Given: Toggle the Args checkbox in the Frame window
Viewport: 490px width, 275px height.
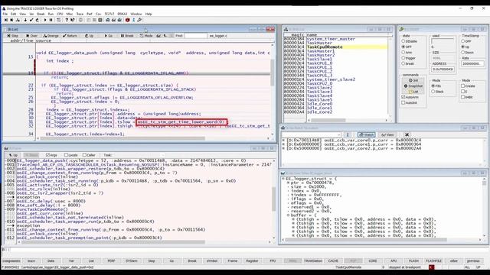Looking at the screenshot, I should point(47,155).
